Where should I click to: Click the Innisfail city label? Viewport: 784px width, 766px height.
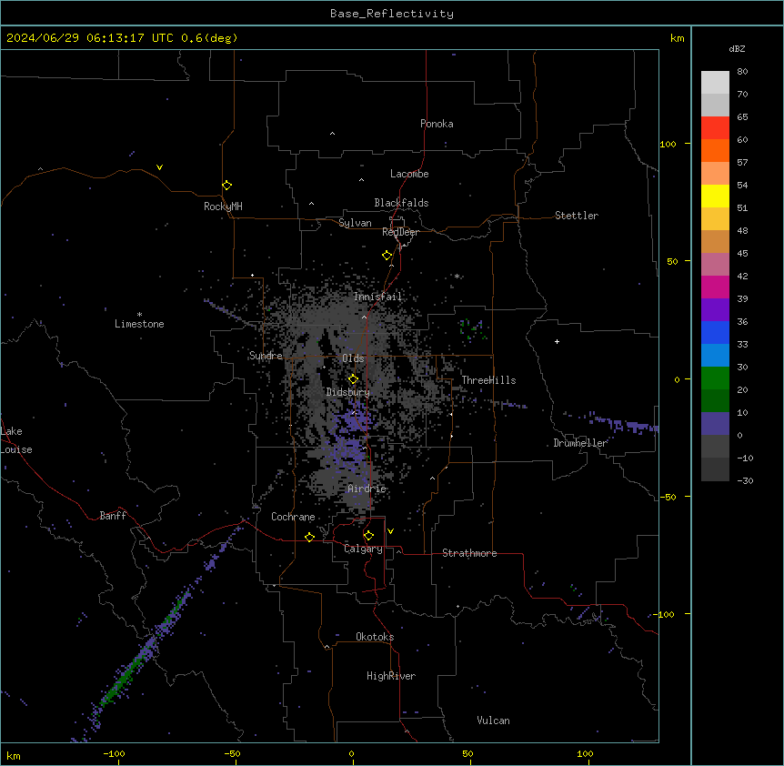coord(377,297)
